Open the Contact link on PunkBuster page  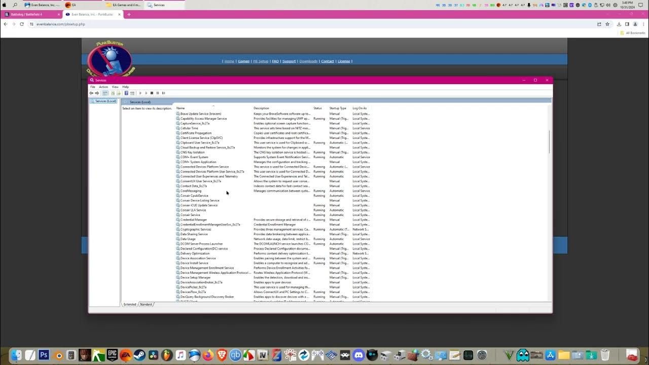(x=328, y=61)
